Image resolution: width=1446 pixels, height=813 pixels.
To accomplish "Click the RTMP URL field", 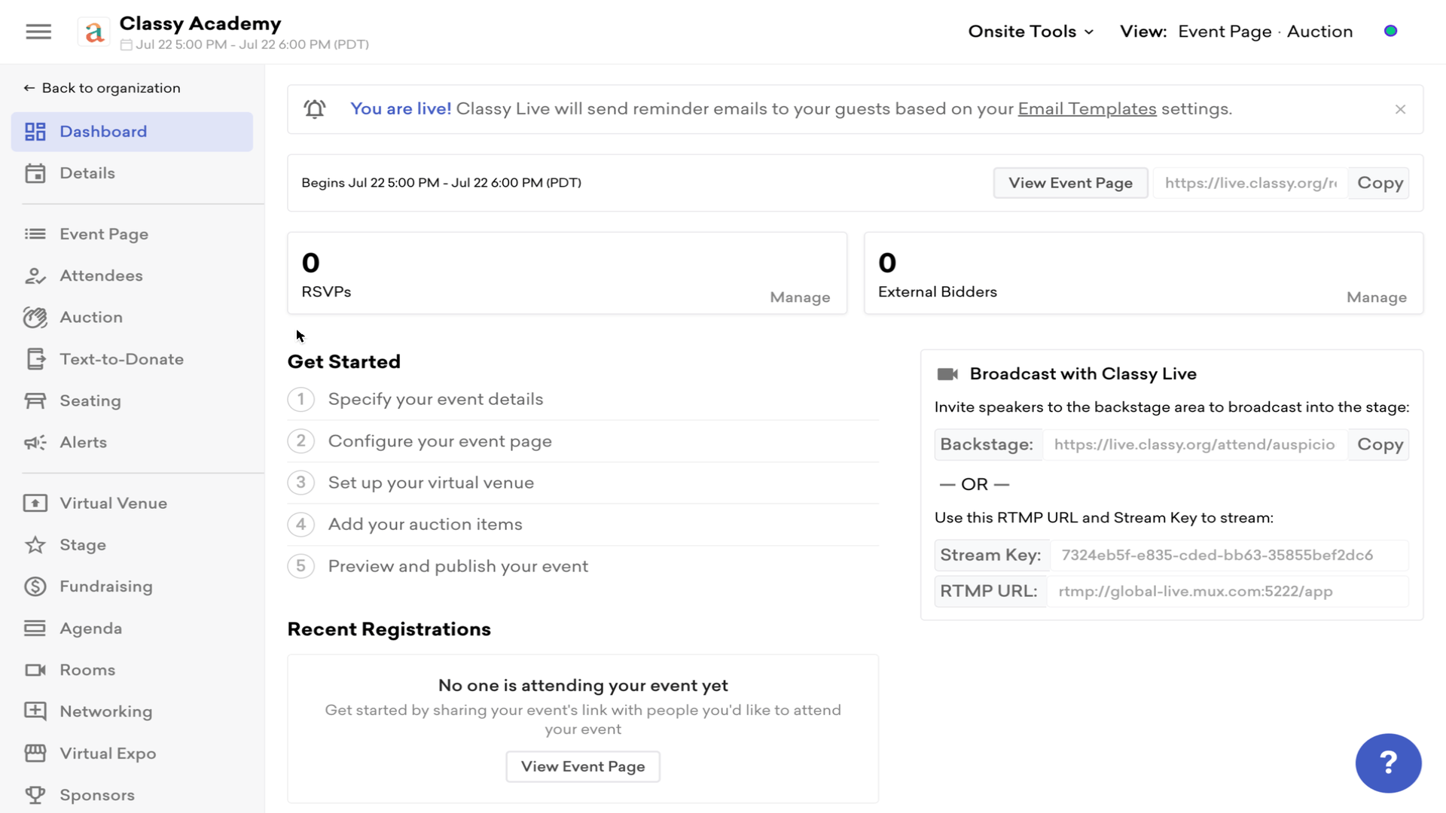I will pyautogui.click(x=1228, y=592).
